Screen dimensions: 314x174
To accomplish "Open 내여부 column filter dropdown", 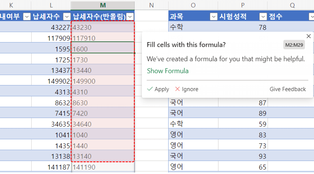I will [x=27, y=16].
